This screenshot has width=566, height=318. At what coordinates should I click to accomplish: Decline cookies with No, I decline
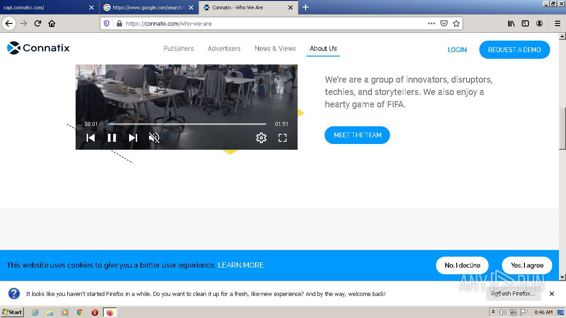pyautogui.click(x=462, y=265)
